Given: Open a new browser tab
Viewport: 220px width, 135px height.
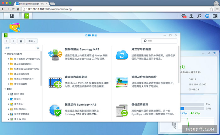Looking at the screenshot, I should [52, 4].
